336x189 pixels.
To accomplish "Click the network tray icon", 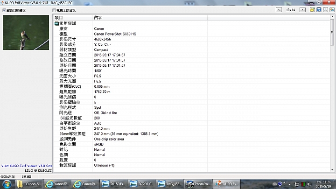I will 297,184.
